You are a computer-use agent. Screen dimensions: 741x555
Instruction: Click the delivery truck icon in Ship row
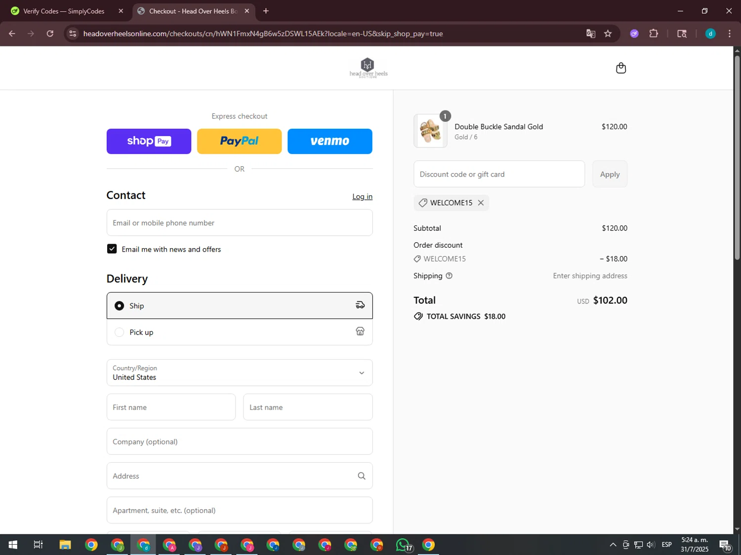pyautogui.click(x=360, y=305)
